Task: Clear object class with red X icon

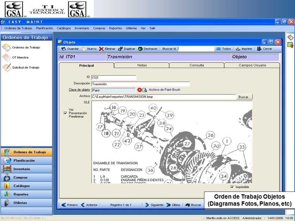Action: (140, 90)
